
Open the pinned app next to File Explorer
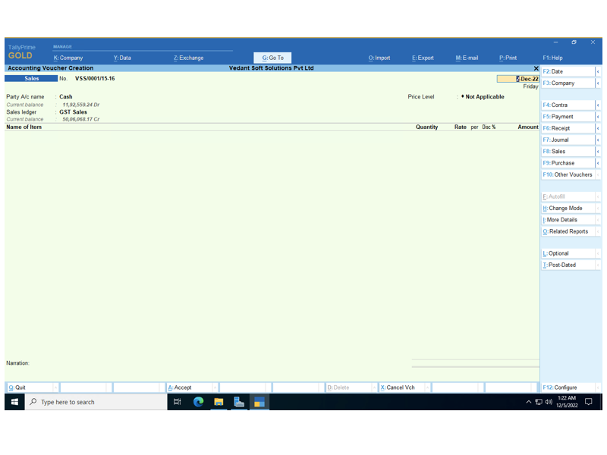coord(239,402)
